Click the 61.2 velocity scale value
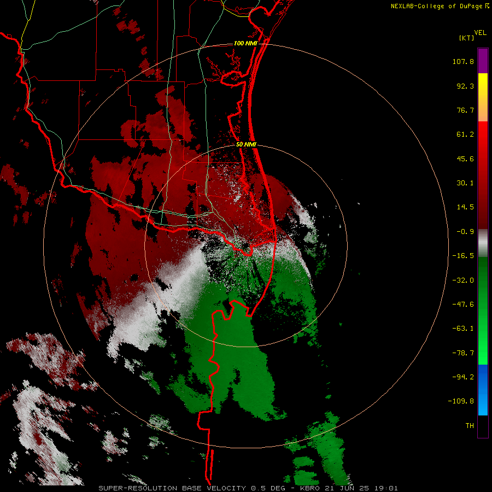 (x=465, y=134)
